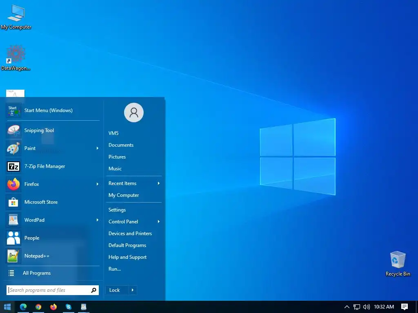Open the People app icon

pos(13,238)
